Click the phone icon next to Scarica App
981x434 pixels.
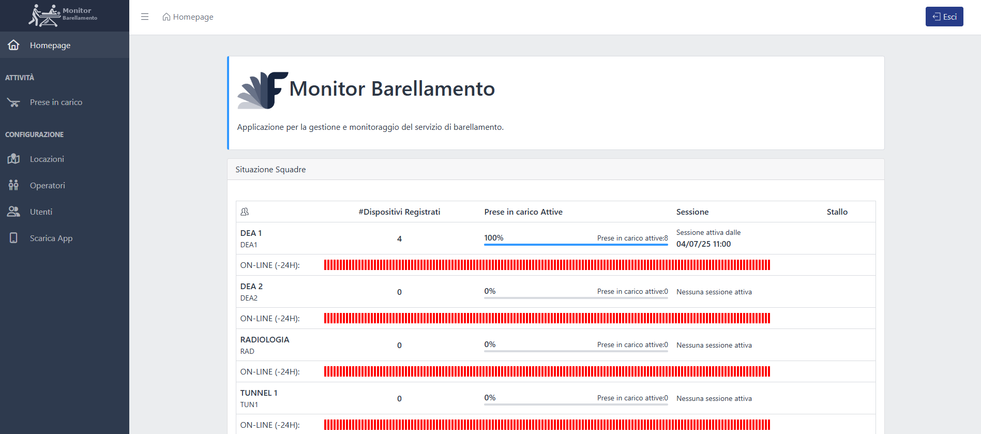pyautogui.click(x=13, y=238)
